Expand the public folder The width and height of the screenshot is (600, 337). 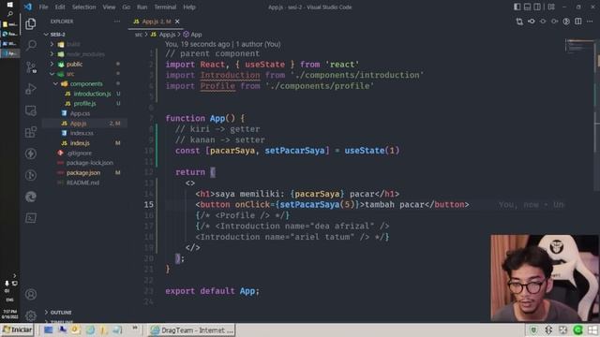(x=74, y=65)
